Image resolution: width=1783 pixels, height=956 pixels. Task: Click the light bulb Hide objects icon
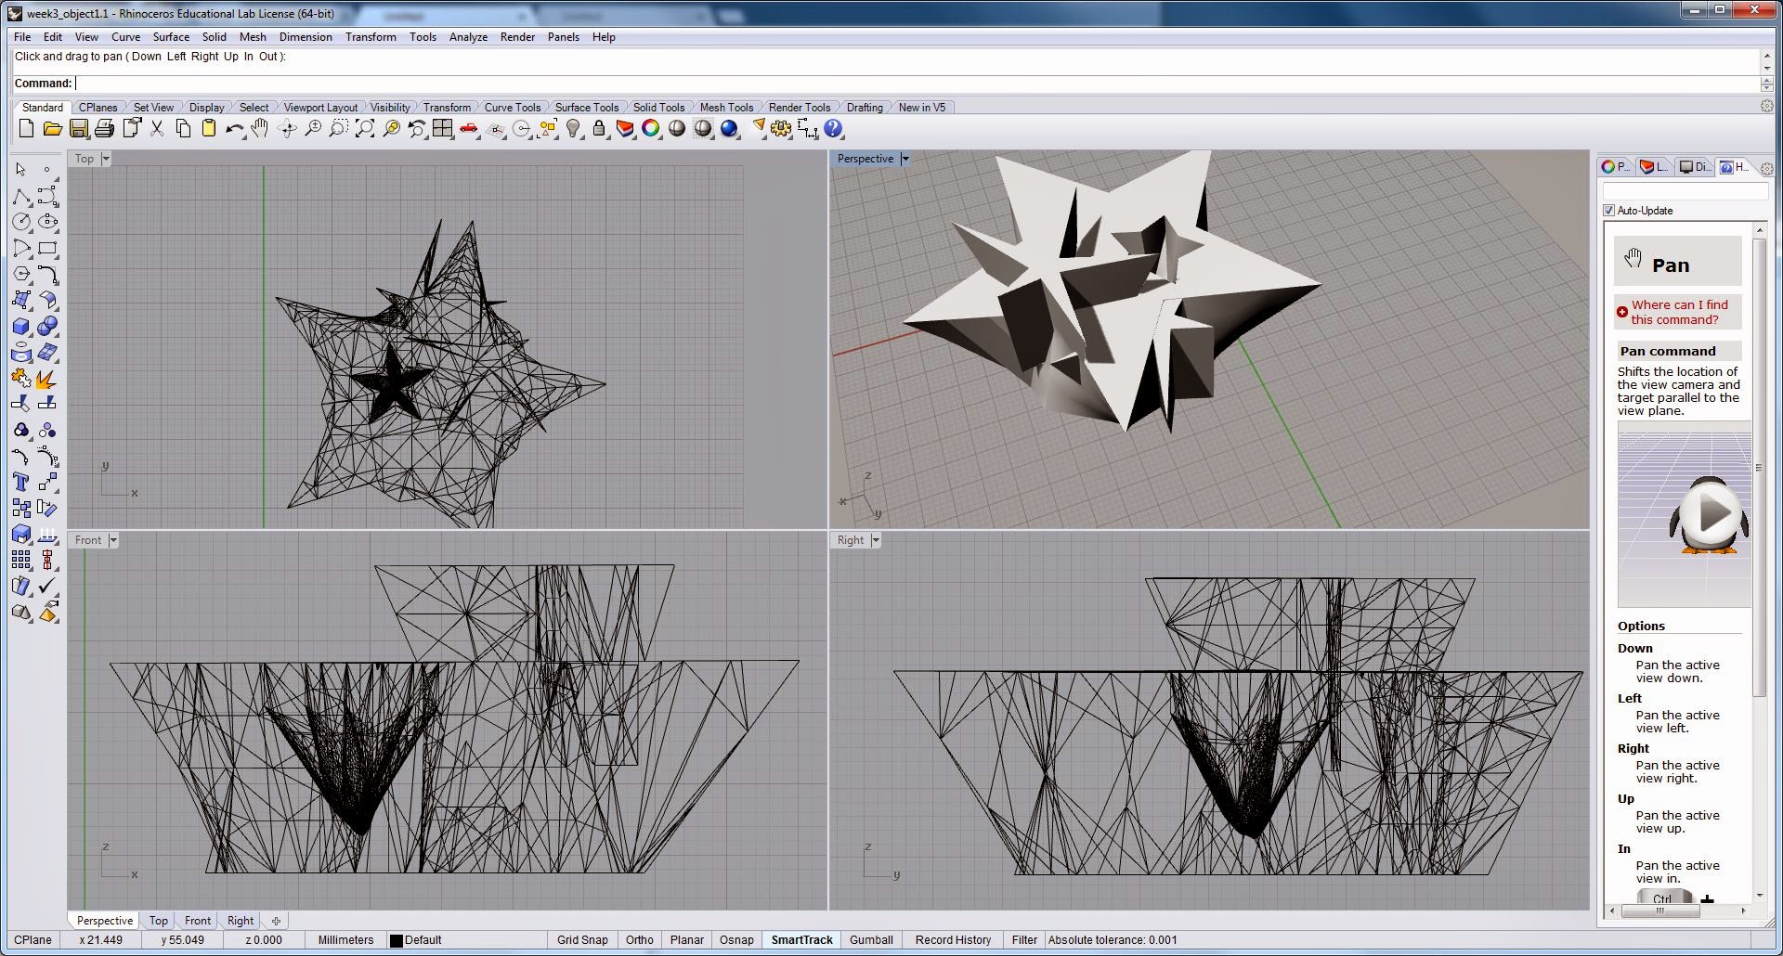[573, 129]
